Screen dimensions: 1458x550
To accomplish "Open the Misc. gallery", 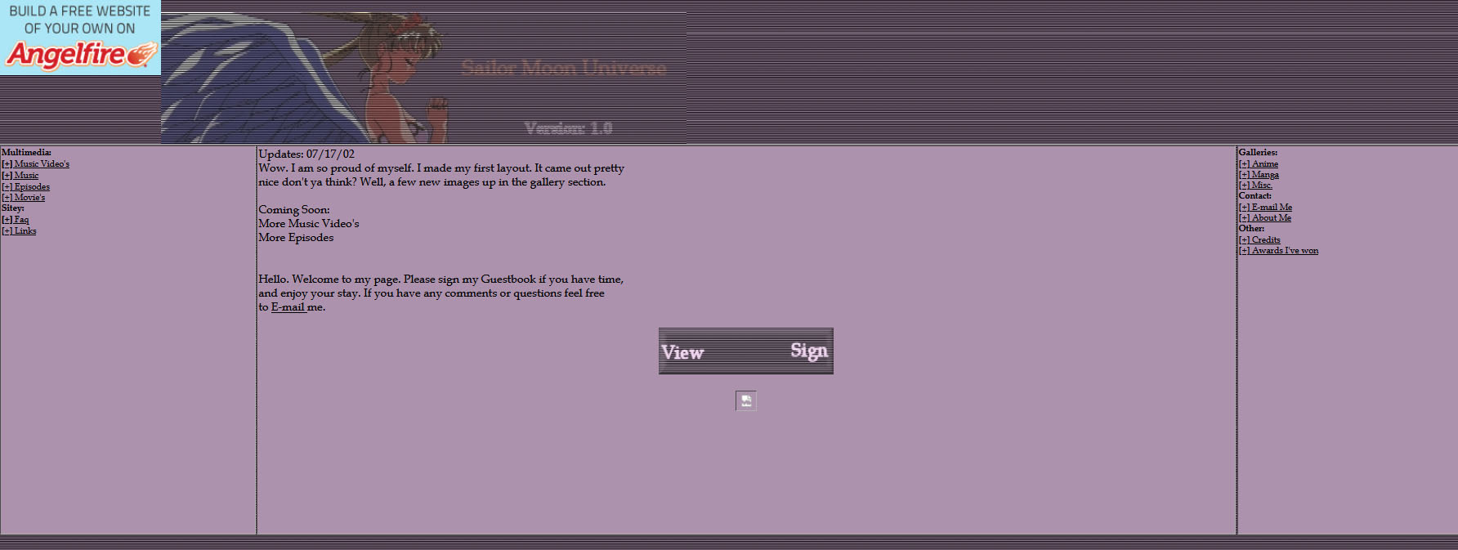I will pyautogui.click(x=1255, y=185).
